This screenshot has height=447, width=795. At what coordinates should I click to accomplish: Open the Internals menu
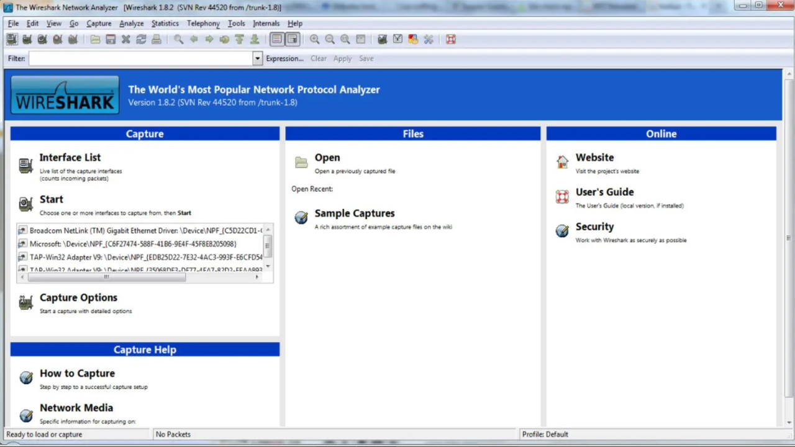tap(266, 23)
